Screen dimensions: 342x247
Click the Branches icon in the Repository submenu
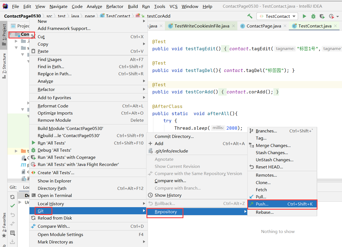pyautogui.click(x=251, y=131)
